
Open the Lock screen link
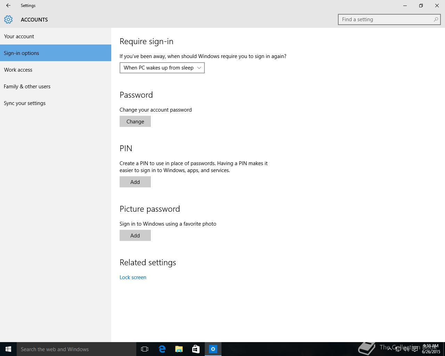(133, 277)
